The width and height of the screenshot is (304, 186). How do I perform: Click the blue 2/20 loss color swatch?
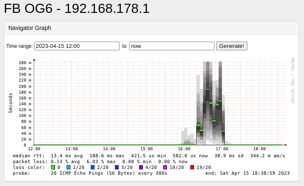(x=92, y=167)
